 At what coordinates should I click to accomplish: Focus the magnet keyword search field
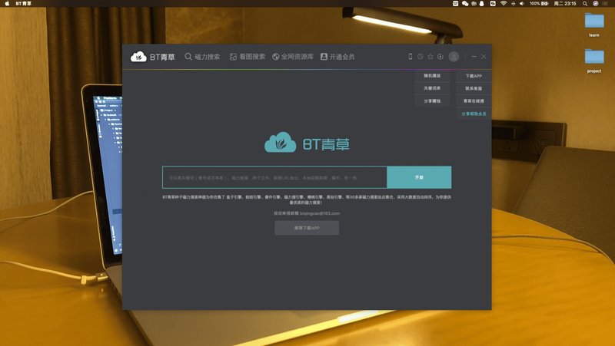(274, 177)
